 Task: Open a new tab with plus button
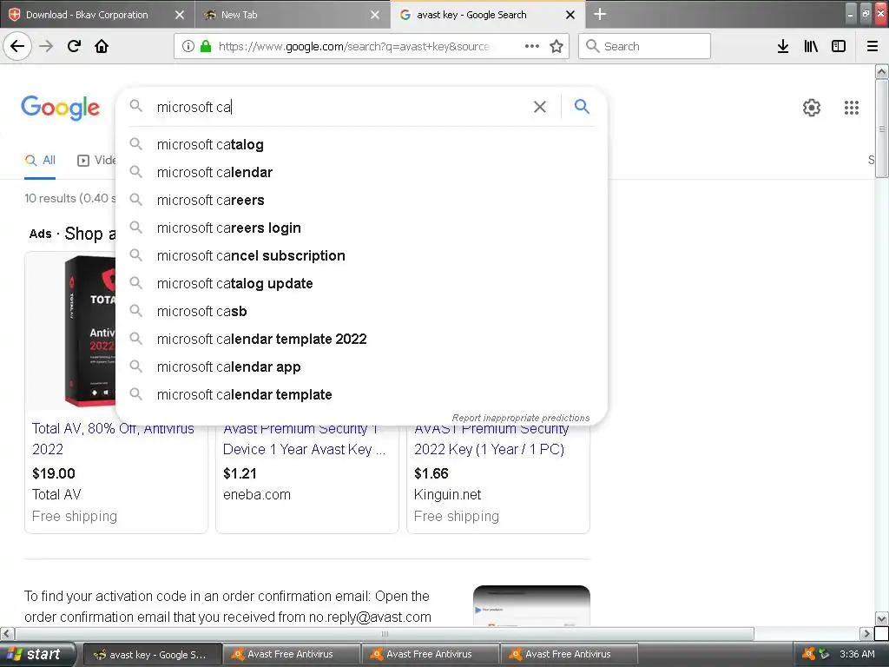pyautogui.click(x=600, y=14)
